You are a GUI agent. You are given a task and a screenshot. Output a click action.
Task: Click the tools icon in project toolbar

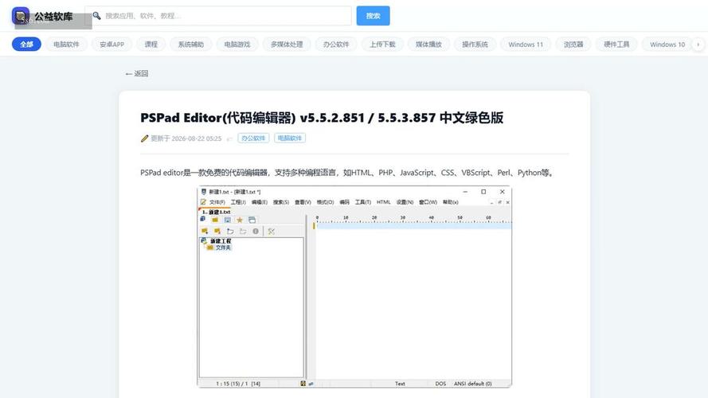(271, 231)
